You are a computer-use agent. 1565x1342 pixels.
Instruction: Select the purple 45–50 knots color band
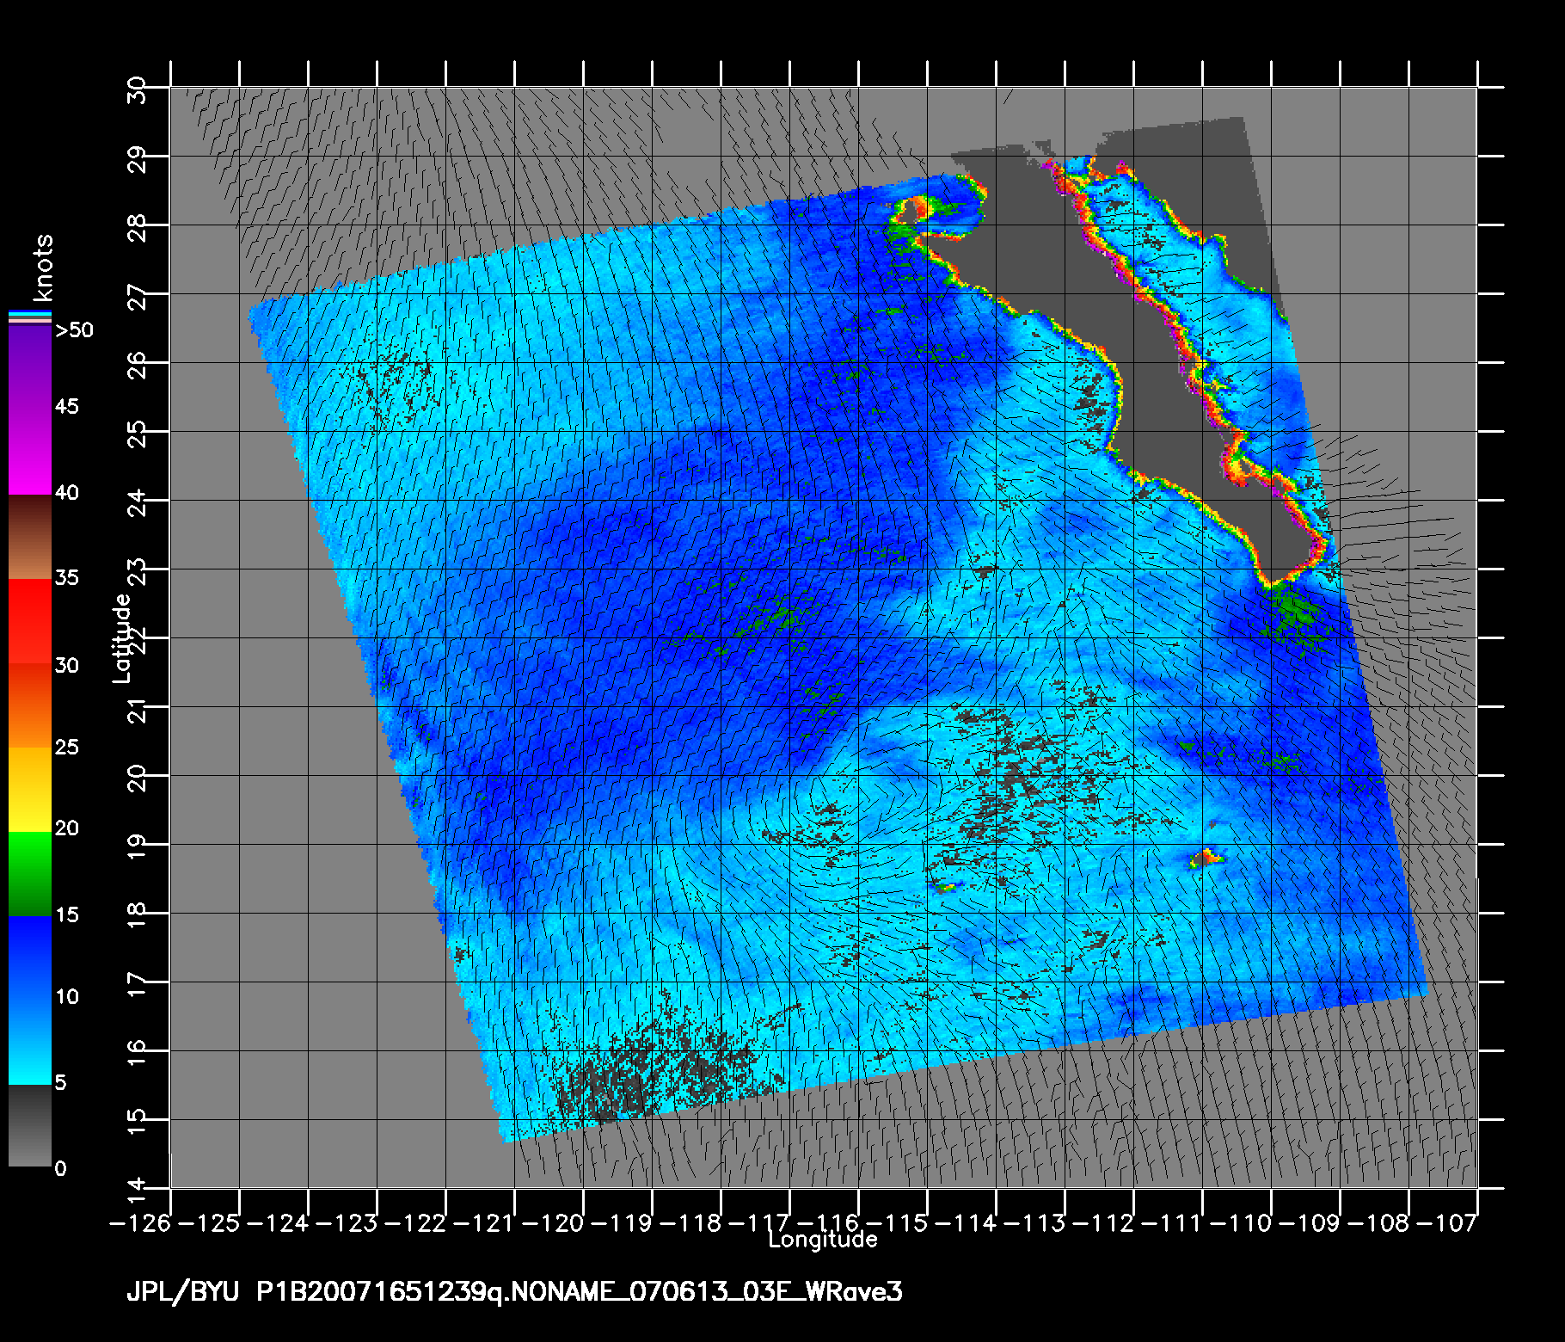coord(30,369)
